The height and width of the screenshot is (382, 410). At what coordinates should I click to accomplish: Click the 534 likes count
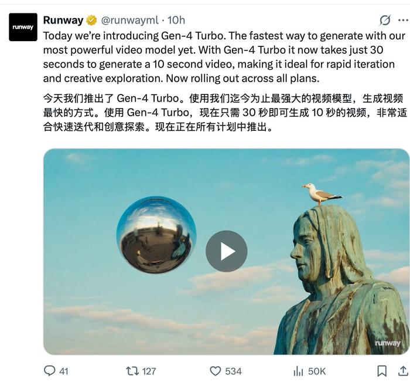233,371
